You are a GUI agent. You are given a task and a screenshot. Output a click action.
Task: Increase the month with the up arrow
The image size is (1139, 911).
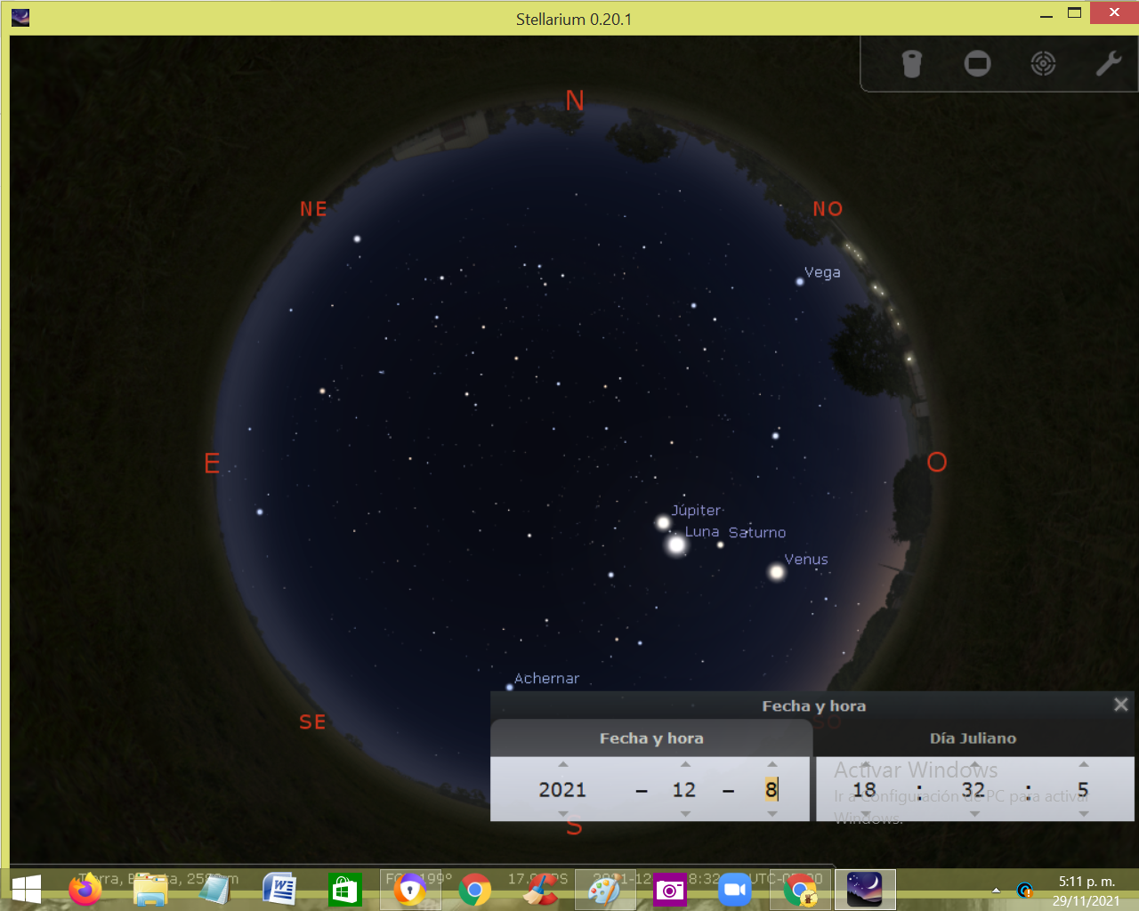click(684, 764)
